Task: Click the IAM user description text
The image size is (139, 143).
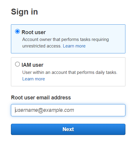Action: click(70, 76)
